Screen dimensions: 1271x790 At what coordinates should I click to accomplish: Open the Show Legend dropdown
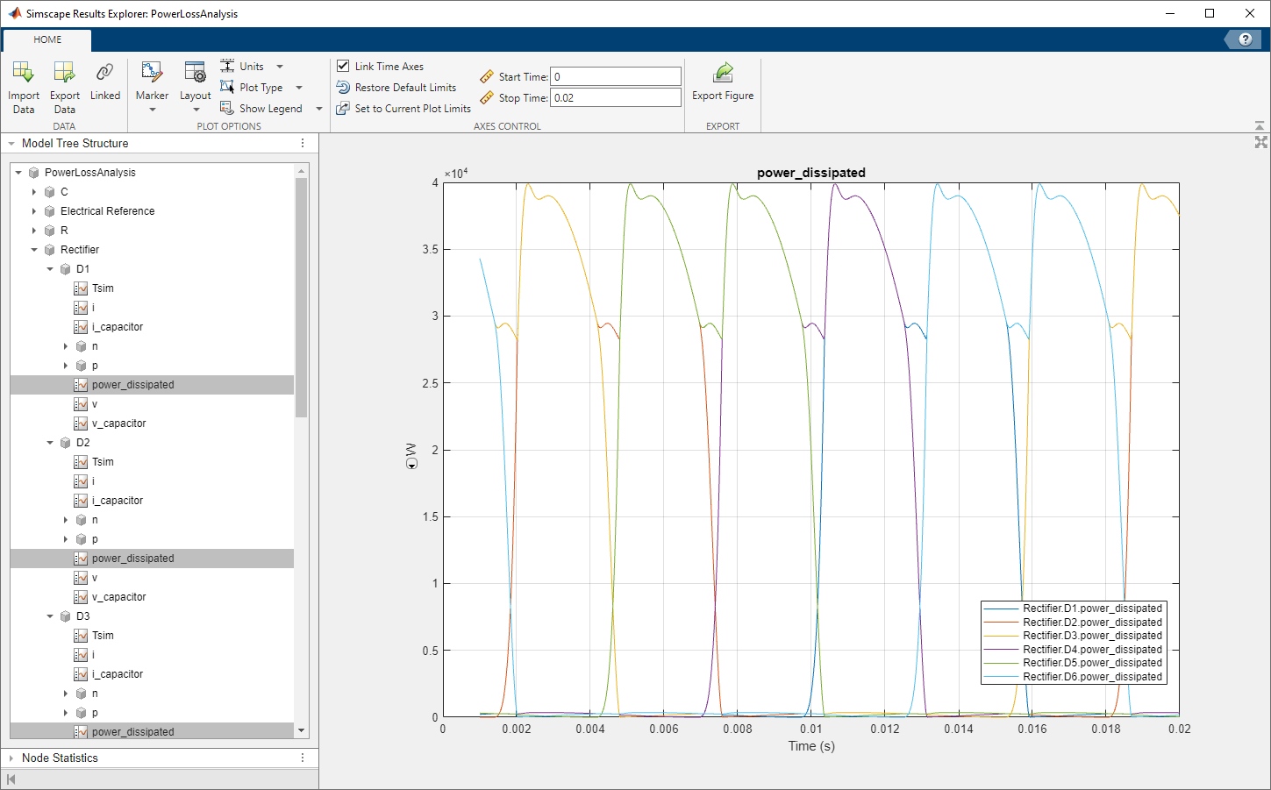click(270, 109)
